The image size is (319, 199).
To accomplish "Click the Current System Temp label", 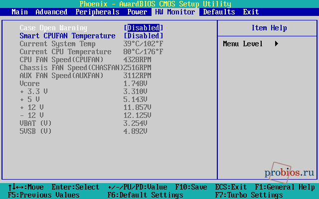I will click(58, 44).
